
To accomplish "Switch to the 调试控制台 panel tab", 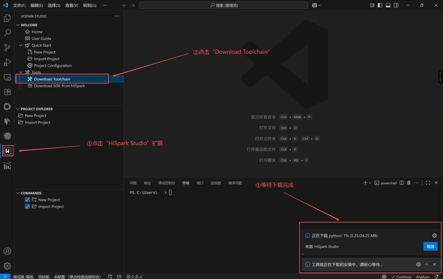I will (x=167, y=183).
